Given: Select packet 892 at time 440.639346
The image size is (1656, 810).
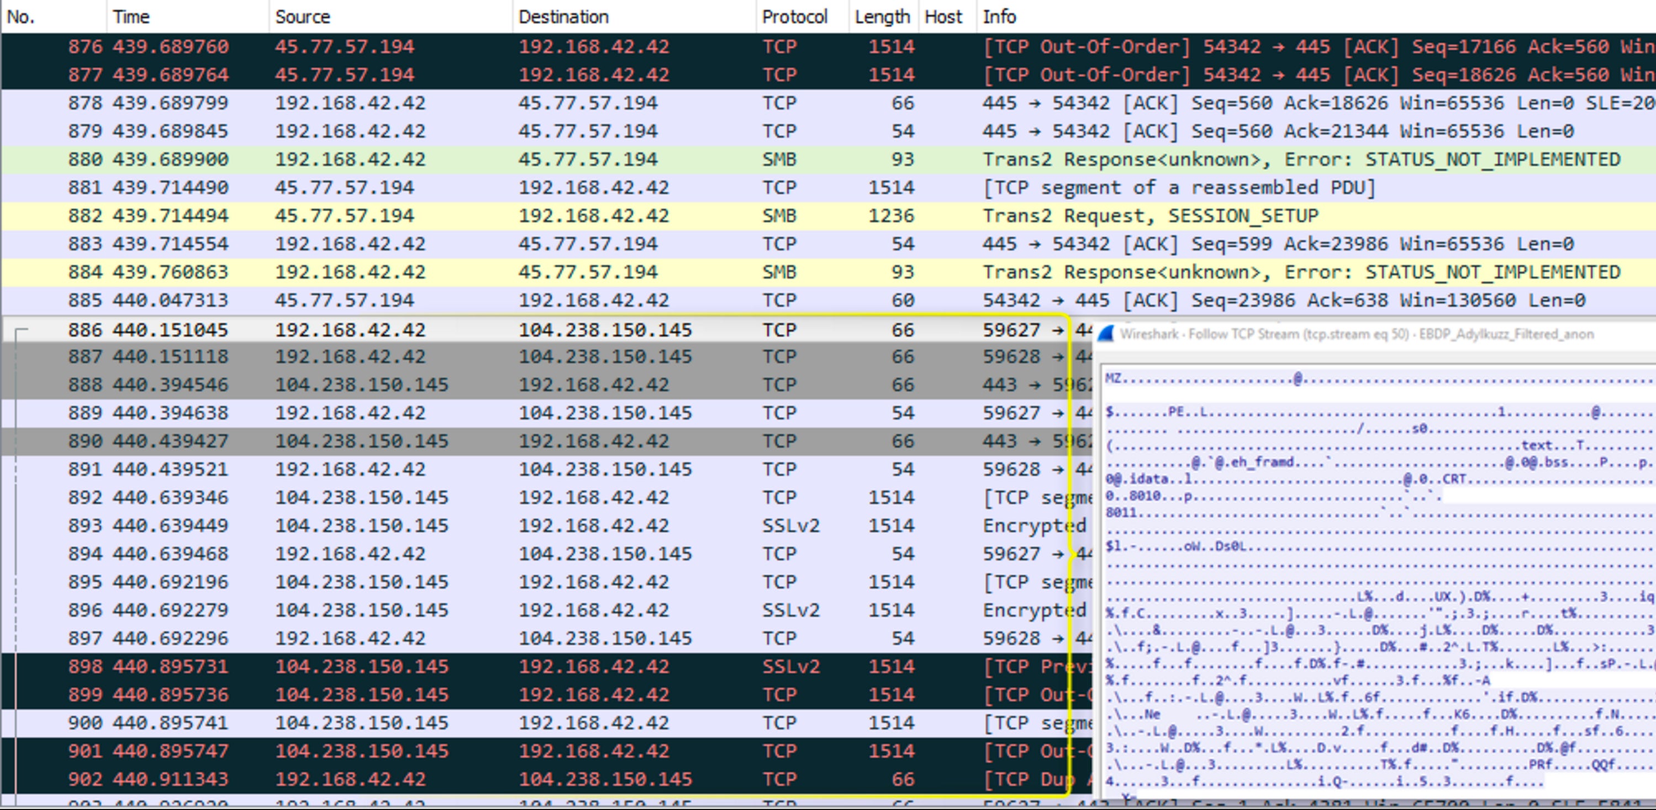Looking at the screenshot, I should 546,498.
